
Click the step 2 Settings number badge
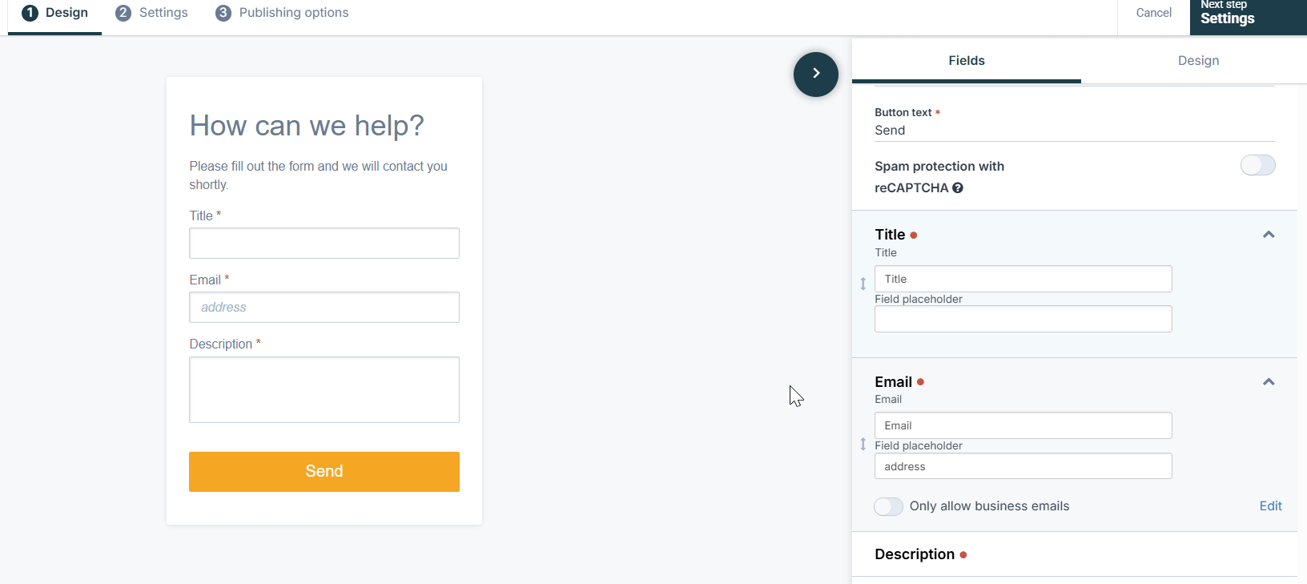tap(123, 13)
